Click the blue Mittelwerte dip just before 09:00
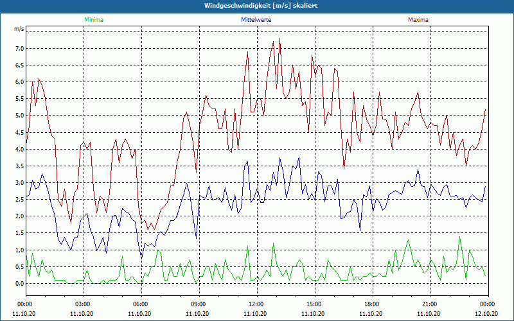 pyautogui.click(x=196, y=238)
